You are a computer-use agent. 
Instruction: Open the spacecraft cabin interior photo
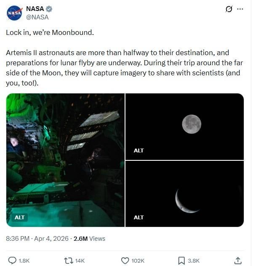65,160
